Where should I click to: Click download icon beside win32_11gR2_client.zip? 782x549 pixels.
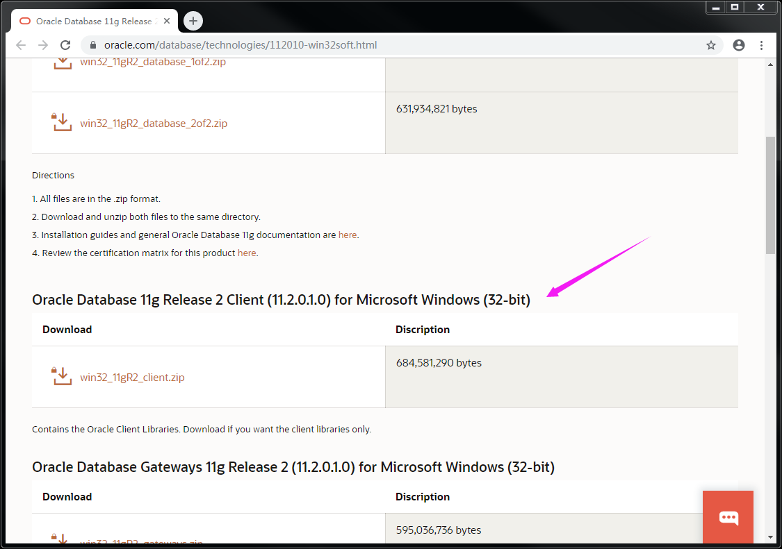click(62, 377)
